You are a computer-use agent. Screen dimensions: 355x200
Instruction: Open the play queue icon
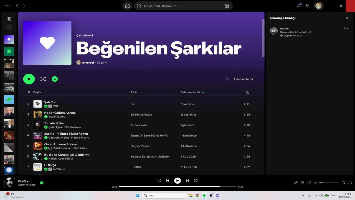pyautogui.click(x=303, y=183)
